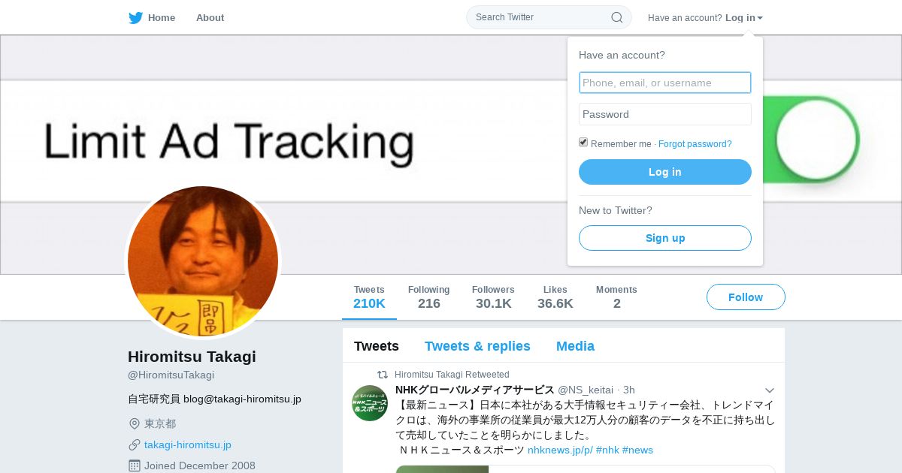Open the Forgot password link
The height and width of the screenshot is (473, 902).
695,144
